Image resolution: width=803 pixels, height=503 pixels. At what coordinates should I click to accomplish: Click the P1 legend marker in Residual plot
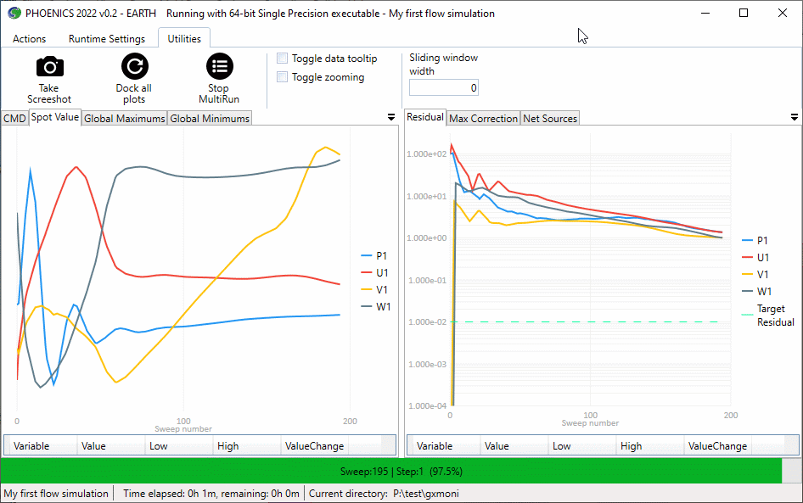tap(747, 241)
